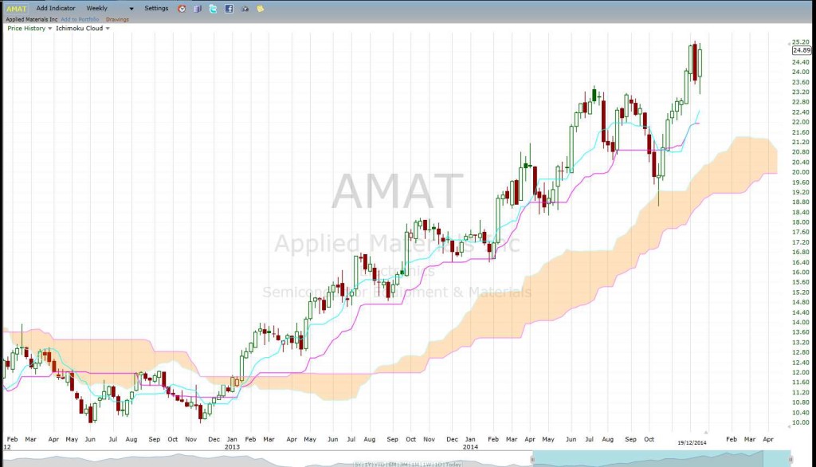Viewport: 816px width, 467px height.
Task: Click the 19/12/2014 date marker on axis
Action: click(692, 443)
